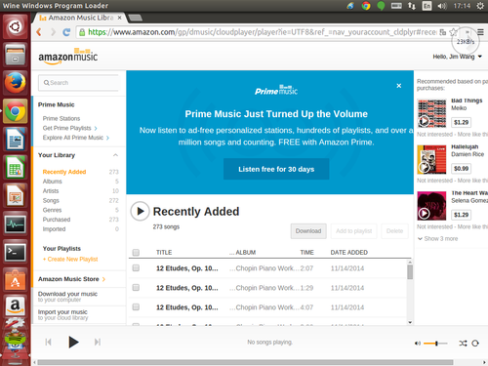Click the Listen free for 30 days button
The width and height of the screenshot is (488, 366).
(x=276, y=169)
